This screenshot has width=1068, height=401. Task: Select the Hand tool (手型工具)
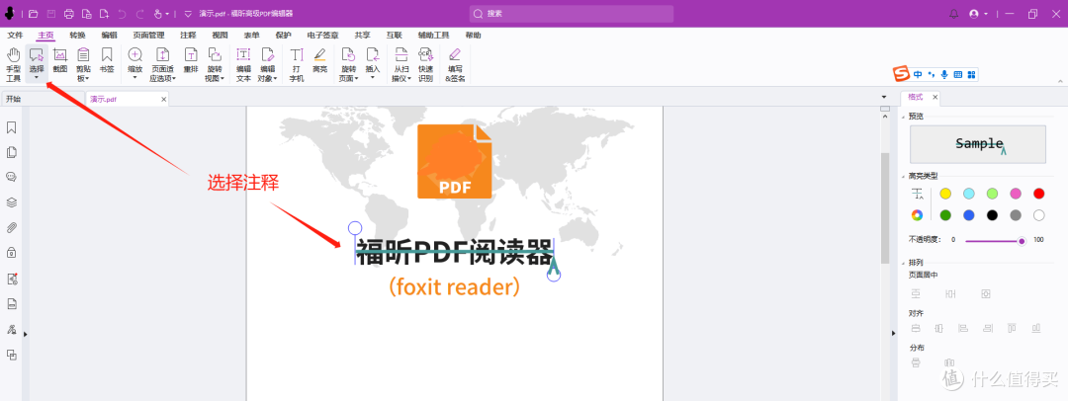click(13, 64)
